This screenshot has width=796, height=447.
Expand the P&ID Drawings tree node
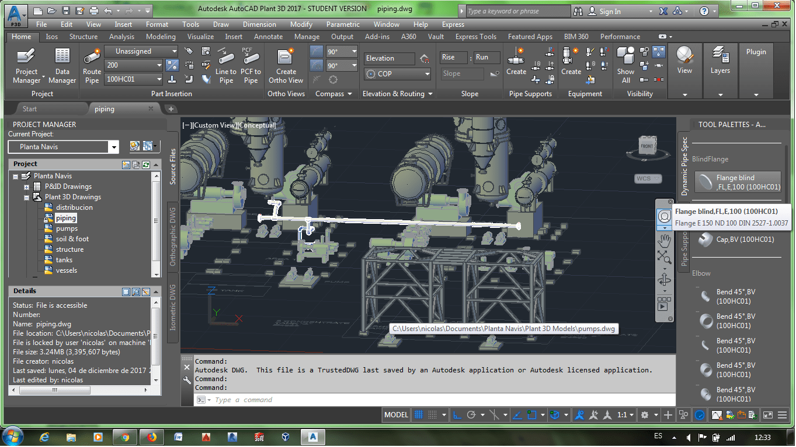click(27, 187)
